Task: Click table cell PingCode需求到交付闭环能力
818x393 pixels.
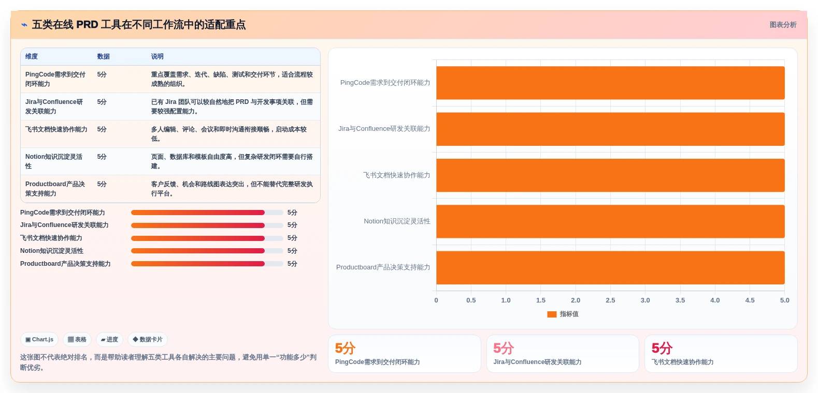Action: 56,79
